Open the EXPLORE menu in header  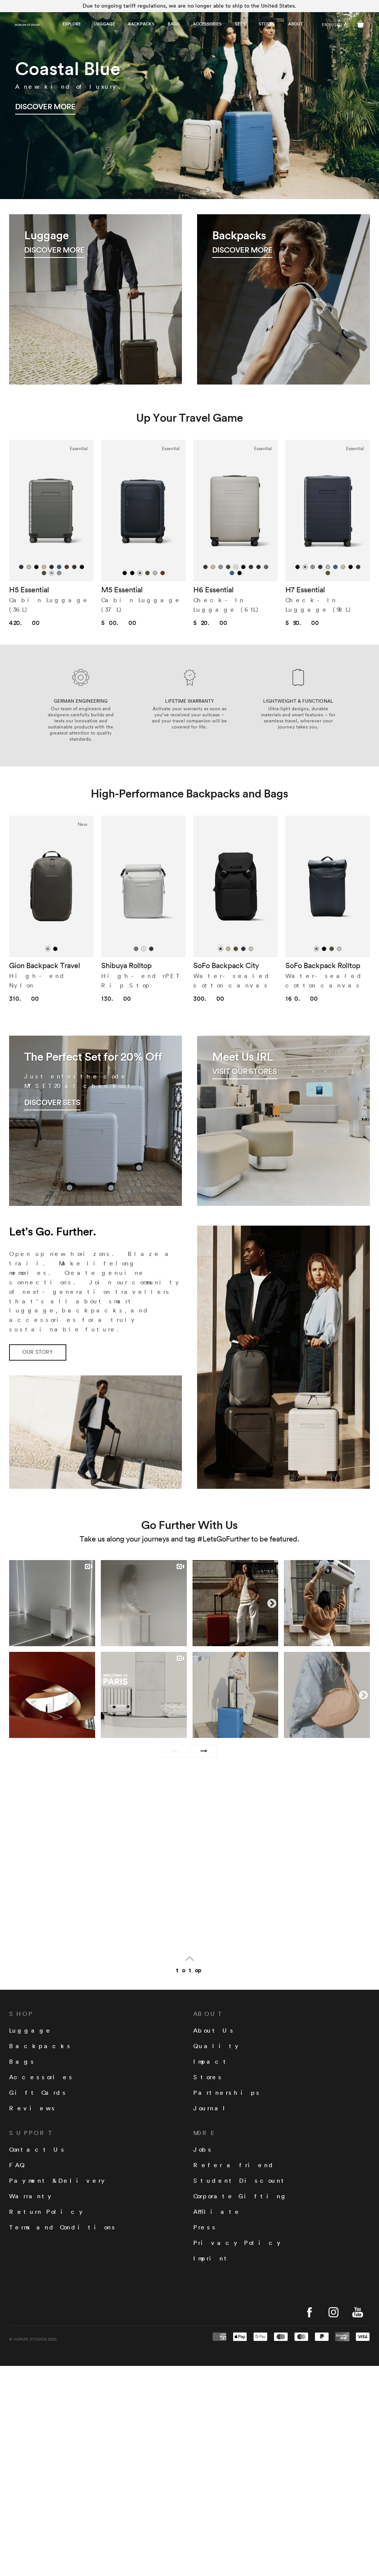point(72,24)
